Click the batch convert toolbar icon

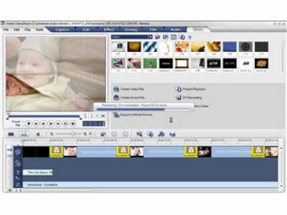point(150,134)
